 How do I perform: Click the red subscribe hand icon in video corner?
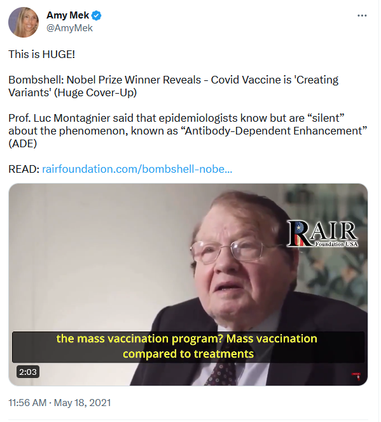pyautogui.click(x=357, y=375)
